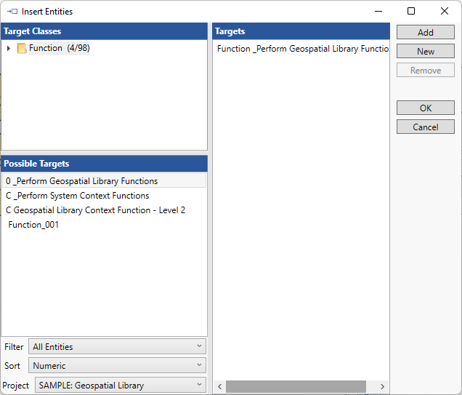Click the Insert Entities title bar icon
462x395 pixels.
[12, 12]
